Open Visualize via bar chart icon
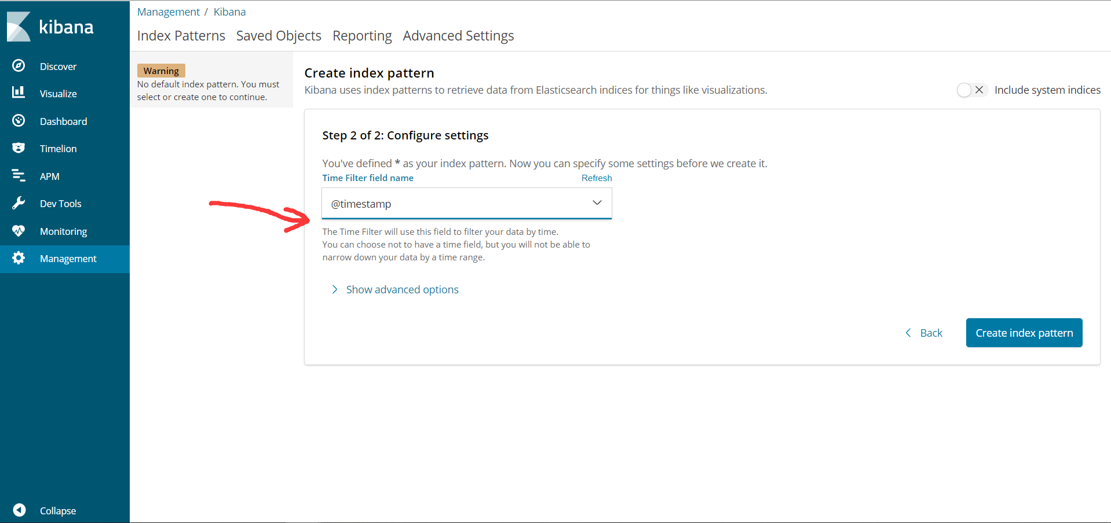 [19, 93]
